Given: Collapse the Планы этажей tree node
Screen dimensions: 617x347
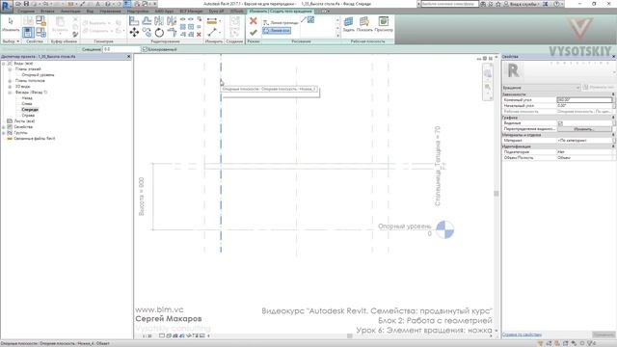Looking at the screenshot, I should tap(10, 68).
